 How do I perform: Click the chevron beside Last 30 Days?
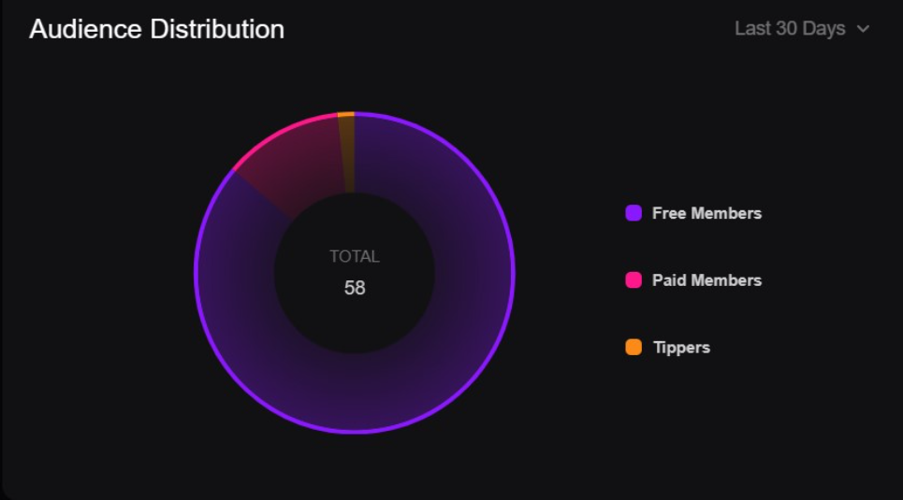click(x=863, y=29)
